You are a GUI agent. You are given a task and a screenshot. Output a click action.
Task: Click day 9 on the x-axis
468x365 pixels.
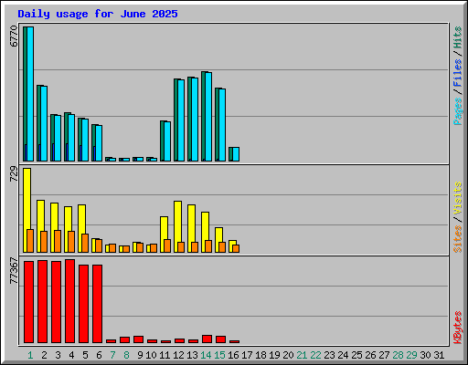[140, 355]
